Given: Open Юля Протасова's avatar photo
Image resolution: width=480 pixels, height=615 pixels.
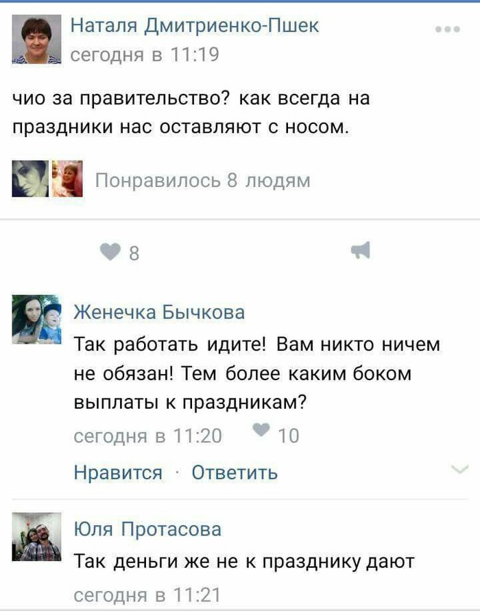Looking at the screenshot, I should [36, 536].
